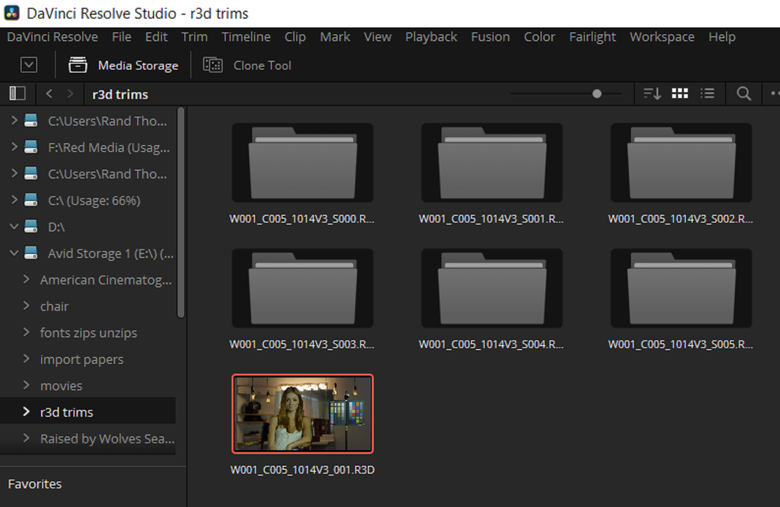Click the DaVinci Resolve app logo

pyautogui.click(x=11, y=13)
